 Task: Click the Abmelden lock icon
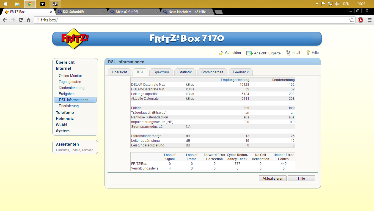pos(221,53)
